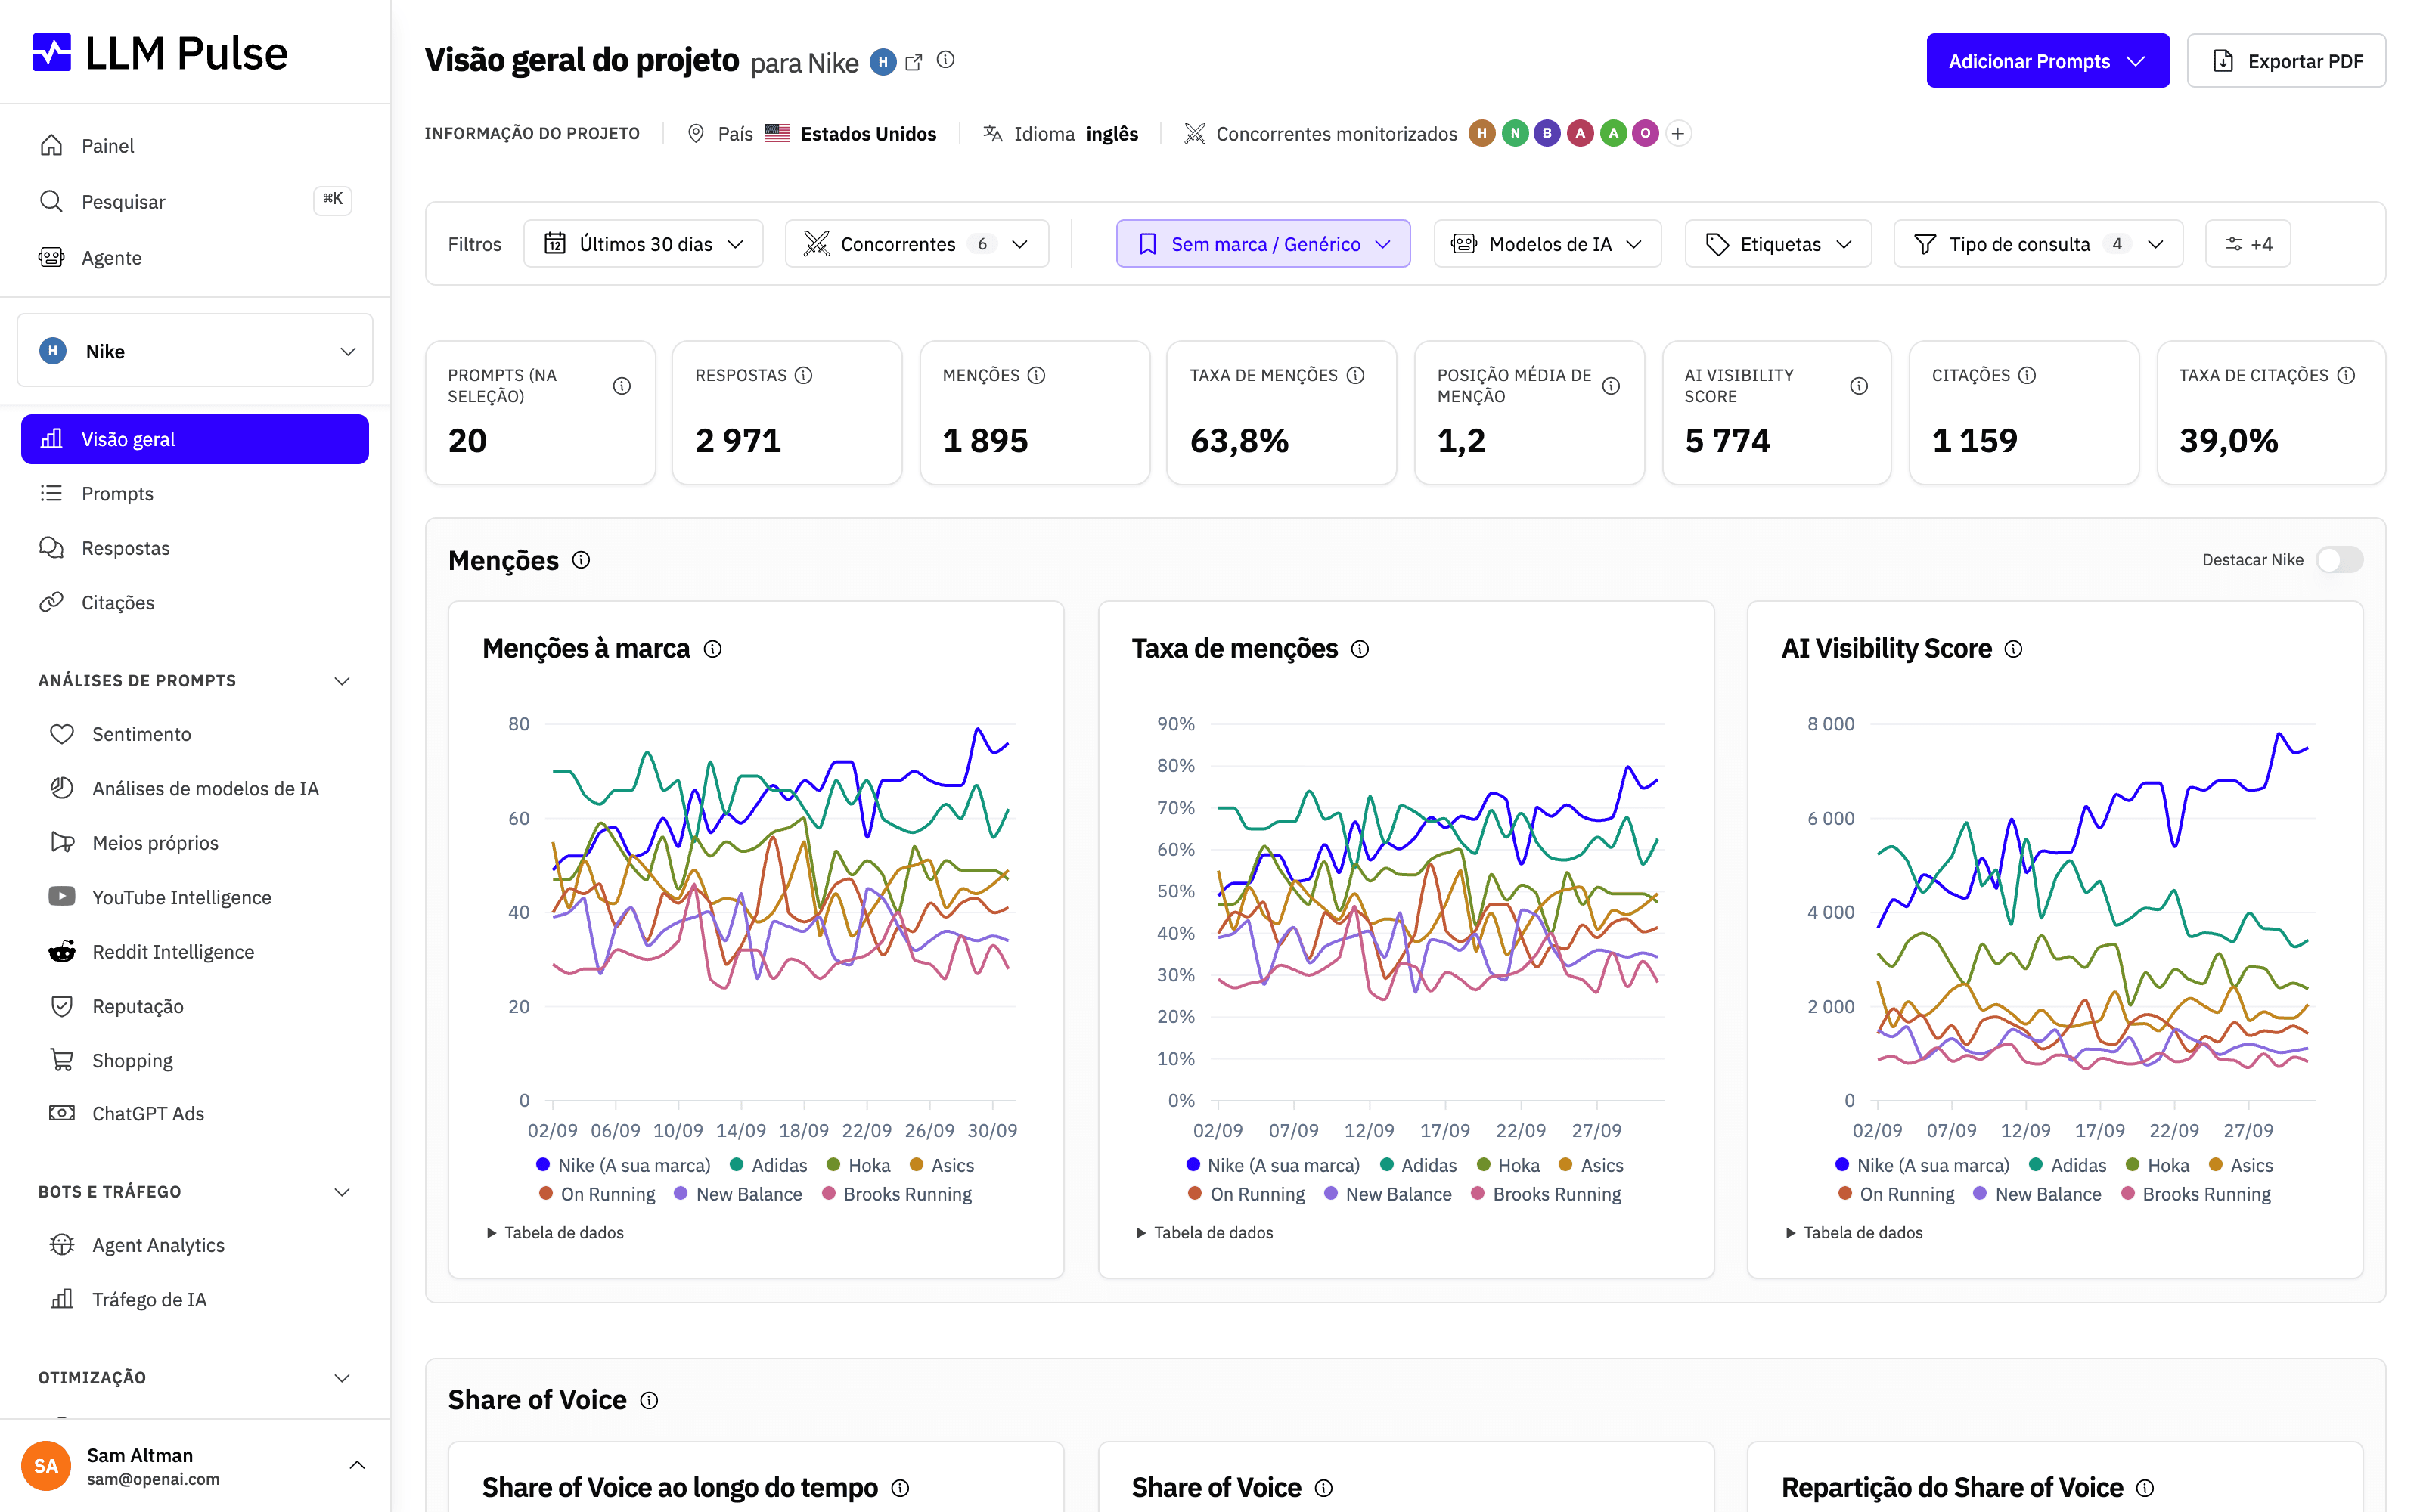Click info icon on AI Visibility Score card
The image size is (2420, 1512).
coord(1858,386)
